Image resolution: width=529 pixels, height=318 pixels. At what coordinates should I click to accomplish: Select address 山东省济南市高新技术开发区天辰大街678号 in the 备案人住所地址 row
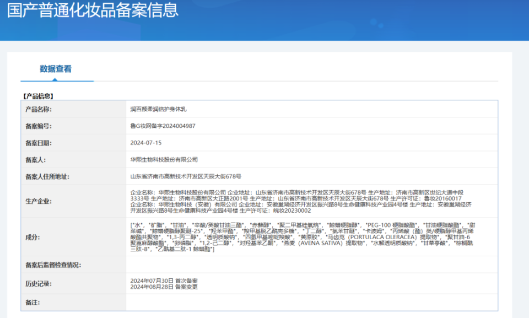[186, 176]
